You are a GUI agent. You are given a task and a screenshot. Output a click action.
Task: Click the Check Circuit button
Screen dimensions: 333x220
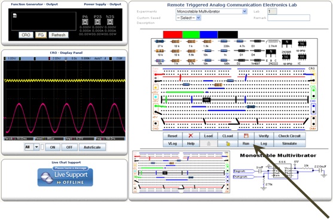tap(289, 136)
